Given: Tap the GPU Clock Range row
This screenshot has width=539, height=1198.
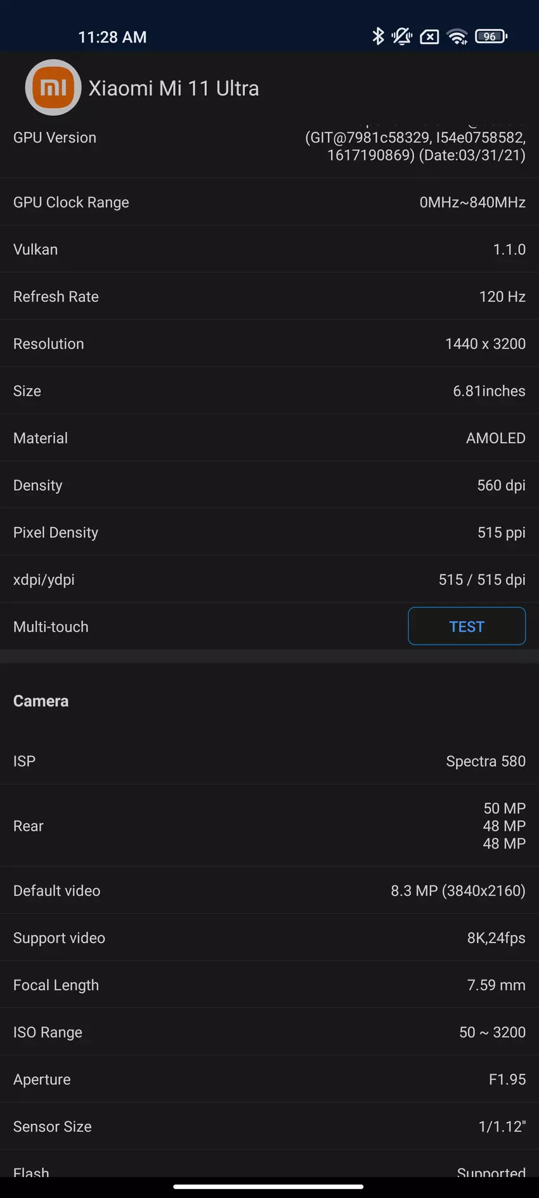Looking at the screenshot, I should 269,202.
